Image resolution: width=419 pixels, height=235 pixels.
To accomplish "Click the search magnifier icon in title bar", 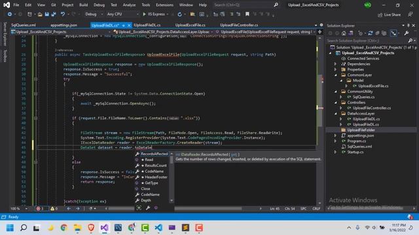I will click(x=276, y=5).
